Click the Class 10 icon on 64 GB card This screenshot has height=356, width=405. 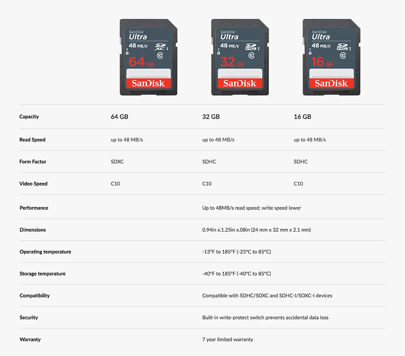[x=160, y=55]
